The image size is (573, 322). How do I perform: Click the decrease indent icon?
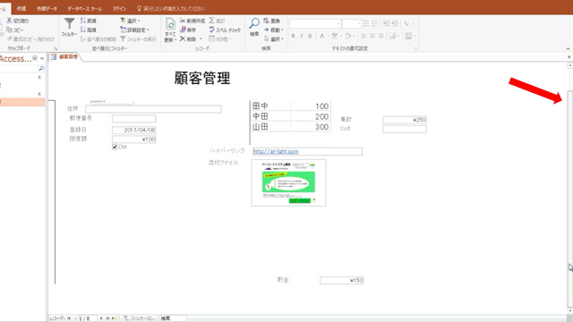[x=386, y=23]
